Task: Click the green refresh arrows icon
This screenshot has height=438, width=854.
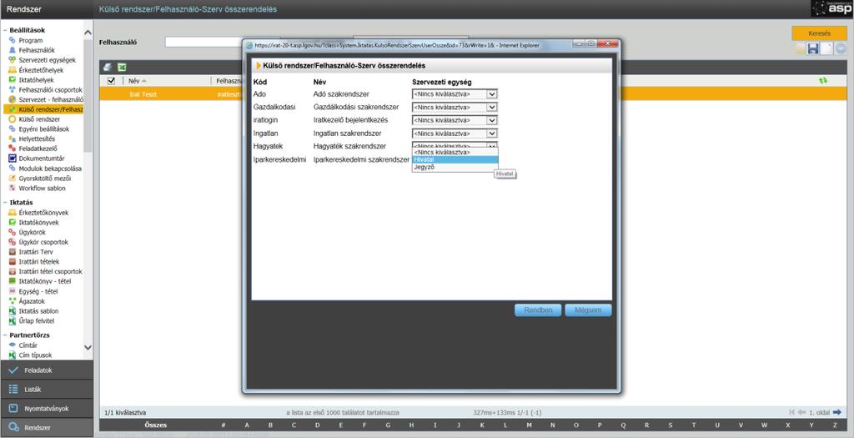Action: point(823,80)
